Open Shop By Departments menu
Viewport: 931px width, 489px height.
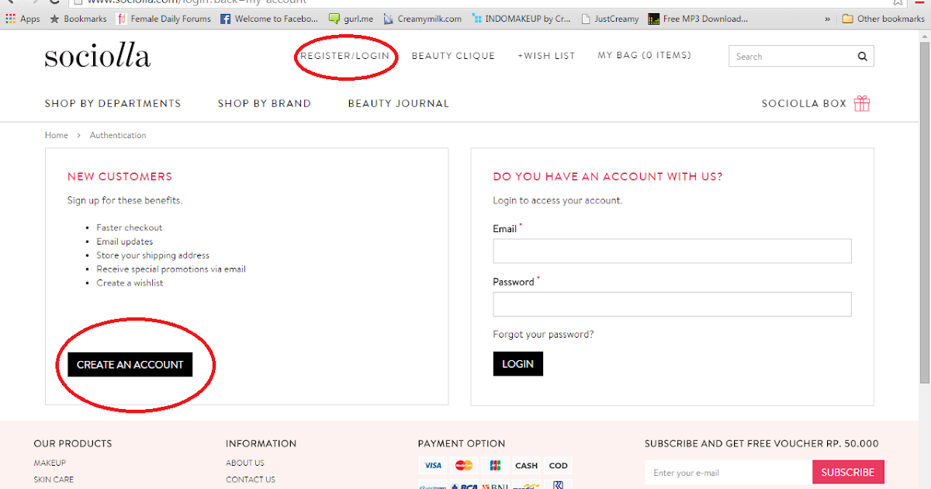coord(112,103)
